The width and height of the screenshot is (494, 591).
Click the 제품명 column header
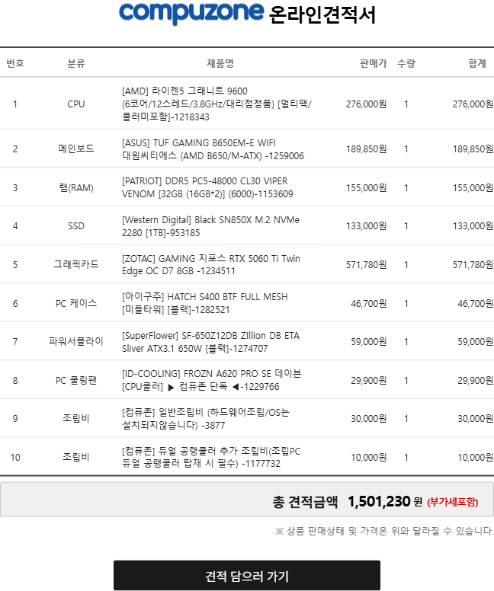(220, 63)
